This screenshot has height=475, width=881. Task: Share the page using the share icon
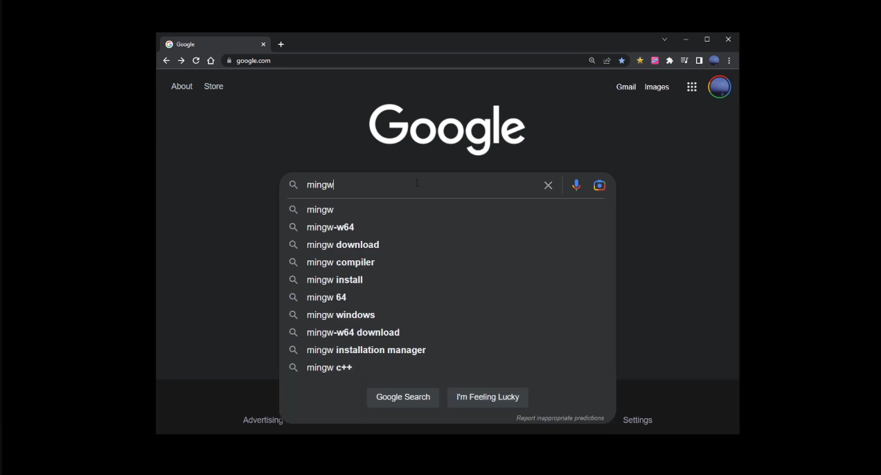(x=606, y=60)
